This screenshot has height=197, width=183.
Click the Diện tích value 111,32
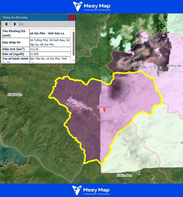[x=34, y=49]
